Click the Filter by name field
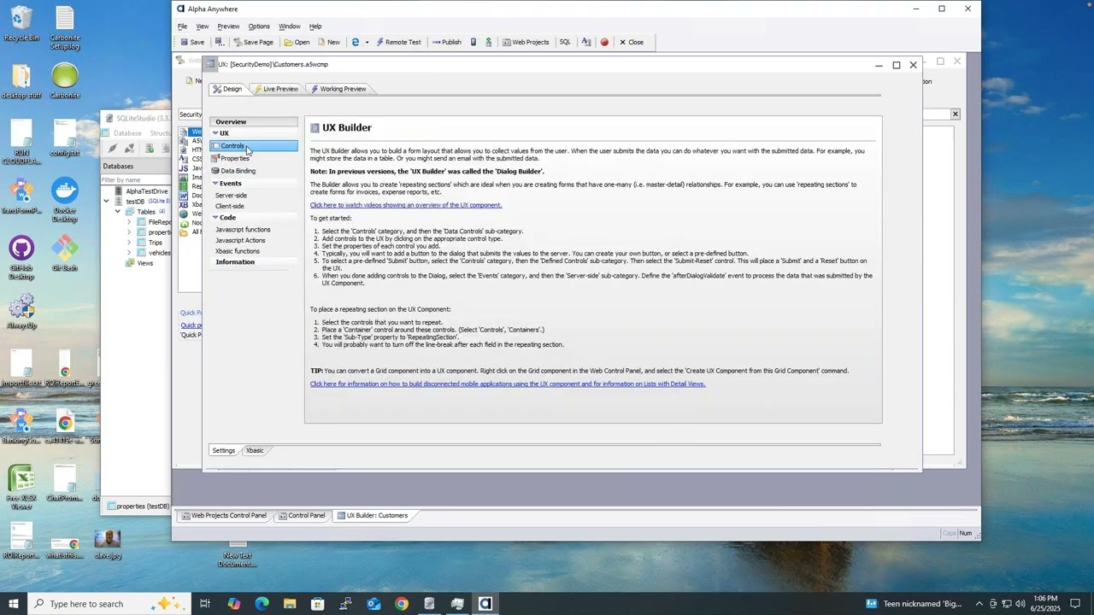Image resolution: width=1094 pixels, height=615 pixels. 137,180
